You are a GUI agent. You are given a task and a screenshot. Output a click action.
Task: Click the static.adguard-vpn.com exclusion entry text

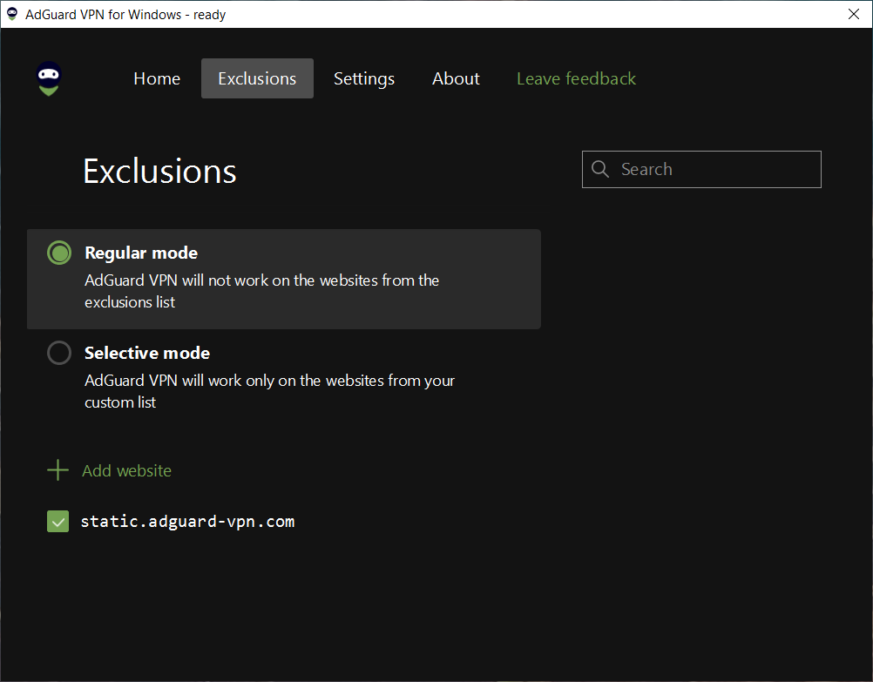187,522
